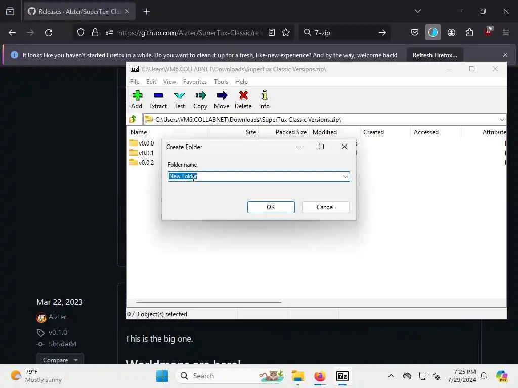Open the Favorites menu
The image size is (518, 388).
click(195, 82)
